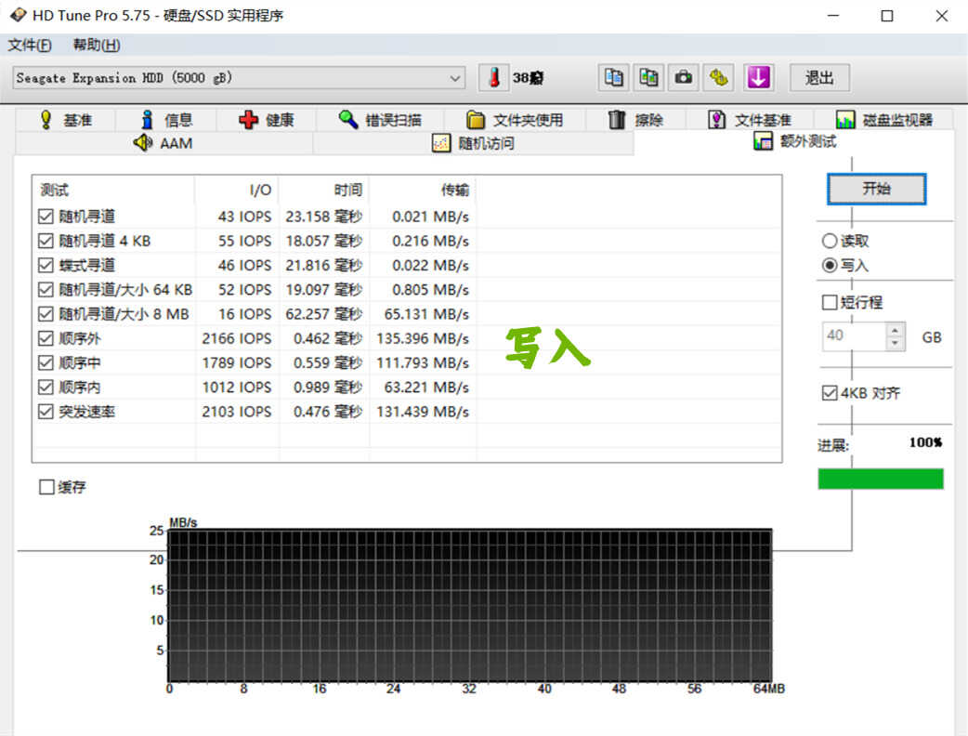The height and width of the screenshot is (736, 968).
Task: Minimize the HD Tune Pro window
Action: coord(833,16)
